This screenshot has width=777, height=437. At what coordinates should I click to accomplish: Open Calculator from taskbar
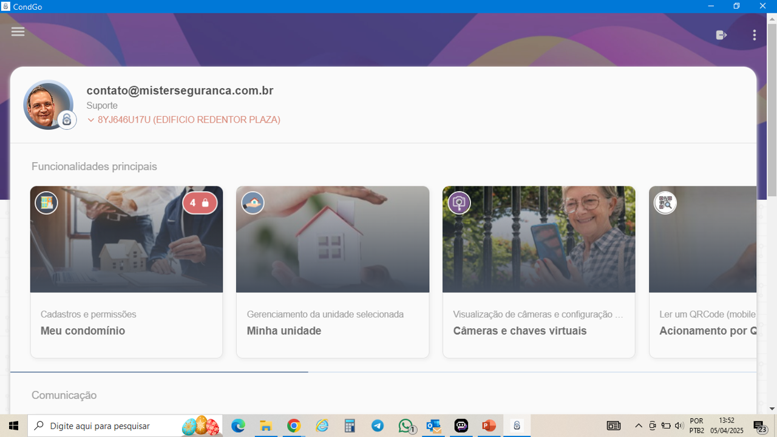(350, 425)
